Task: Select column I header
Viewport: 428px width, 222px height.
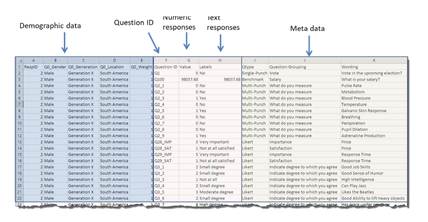Action: coord(255,61)
